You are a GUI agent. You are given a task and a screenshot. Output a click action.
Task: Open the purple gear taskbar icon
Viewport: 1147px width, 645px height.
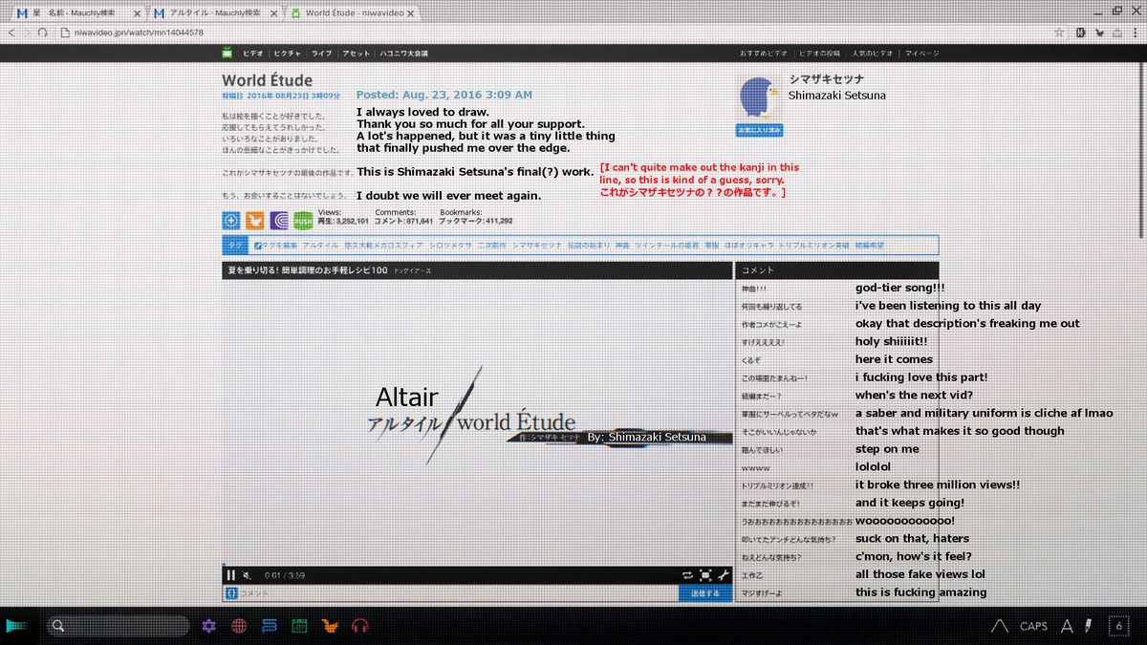209,626
